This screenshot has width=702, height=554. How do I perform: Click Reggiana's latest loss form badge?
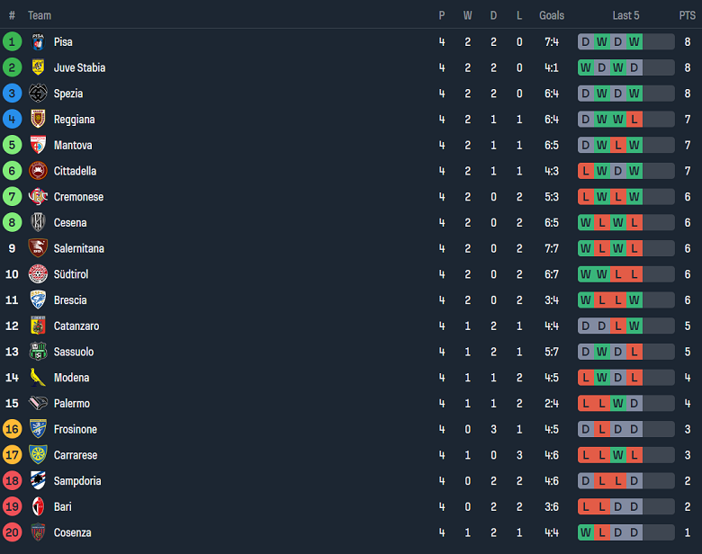[634, 120]
